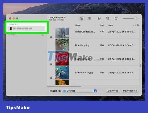Click the phone icon in Devices list
Screen dimensions: 148x113
11,28
